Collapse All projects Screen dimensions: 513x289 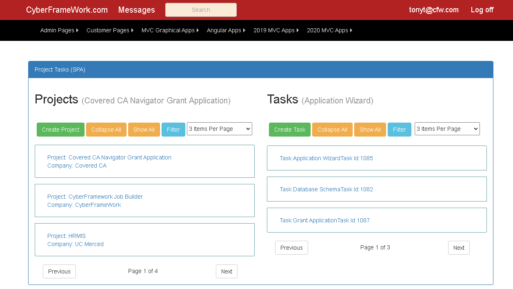coord(106,130)
